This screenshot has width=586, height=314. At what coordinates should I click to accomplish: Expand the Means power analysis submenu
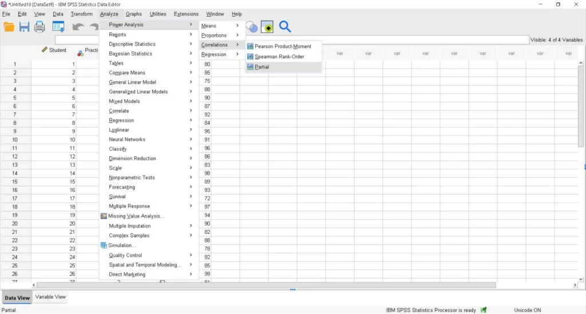click(221, 26)
